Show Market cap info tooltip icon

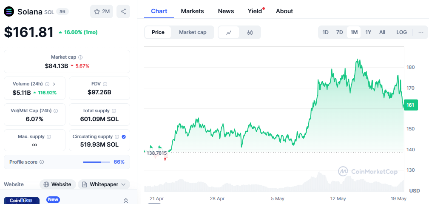click(x=80, y=57)
